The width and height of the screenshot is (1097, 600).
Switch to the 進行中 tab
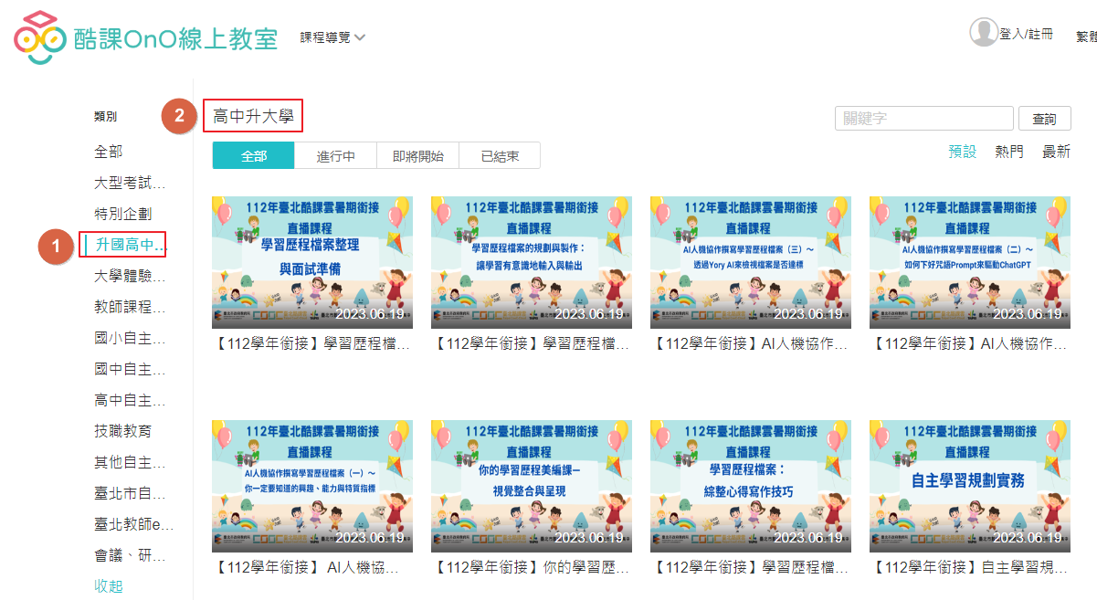(336, 156)
